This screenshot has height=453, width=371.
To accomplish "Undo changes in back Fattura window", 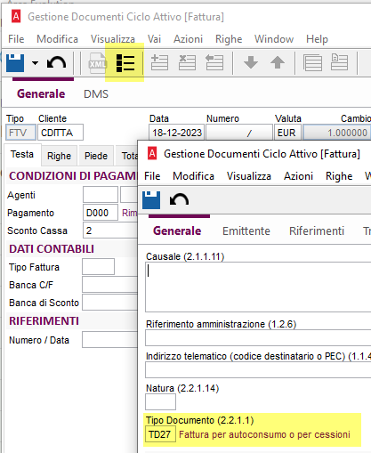I will [x=56, y=62].
